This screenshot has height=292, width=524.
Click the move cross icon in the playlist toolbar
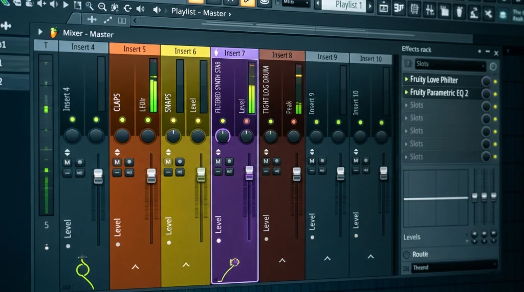pos(92,19)
